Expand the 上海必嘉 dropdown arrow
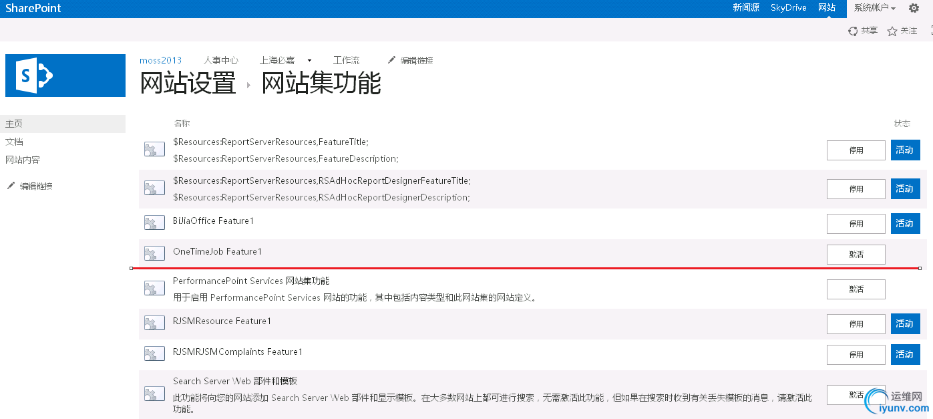 click(x=309, y=61)
